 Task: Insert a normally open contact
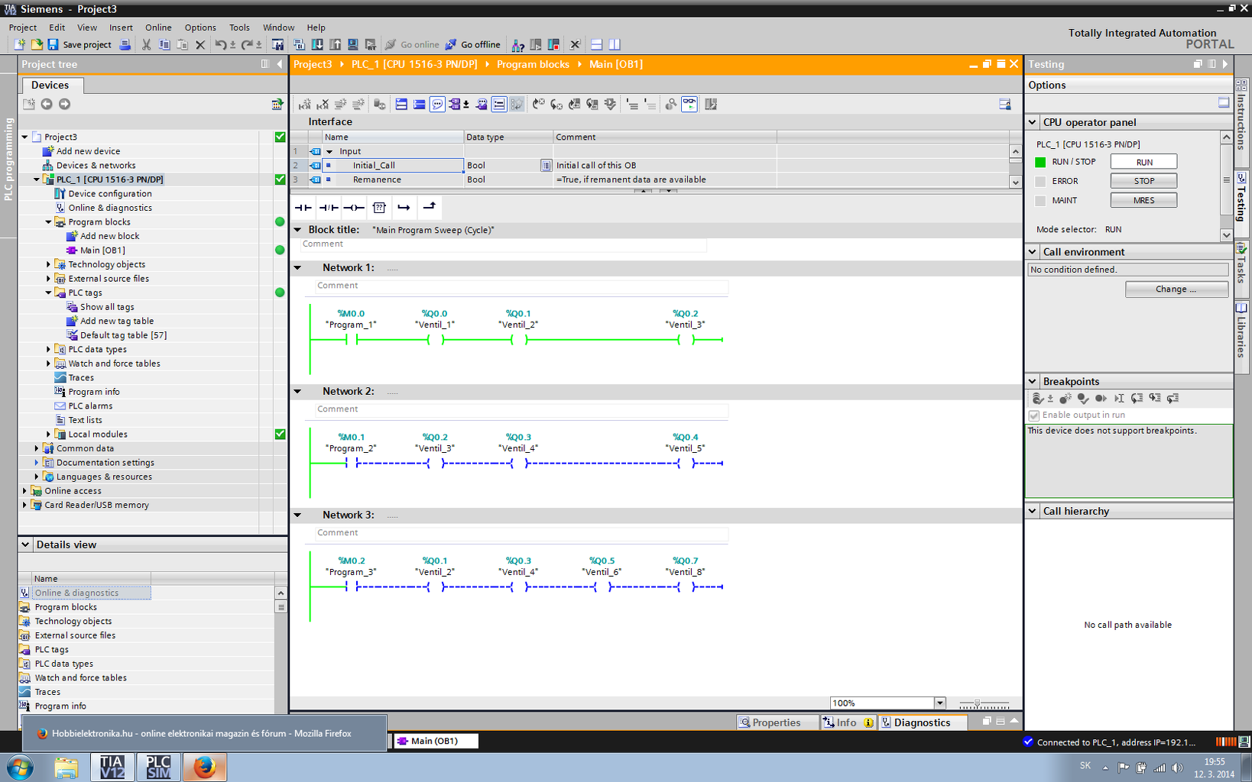303,207
